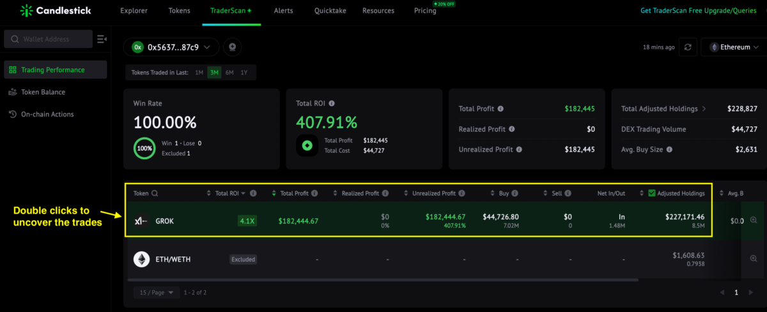767x312 pixels.
Task: Click the Candlestick logo
Action: click(x=56, y=11)
